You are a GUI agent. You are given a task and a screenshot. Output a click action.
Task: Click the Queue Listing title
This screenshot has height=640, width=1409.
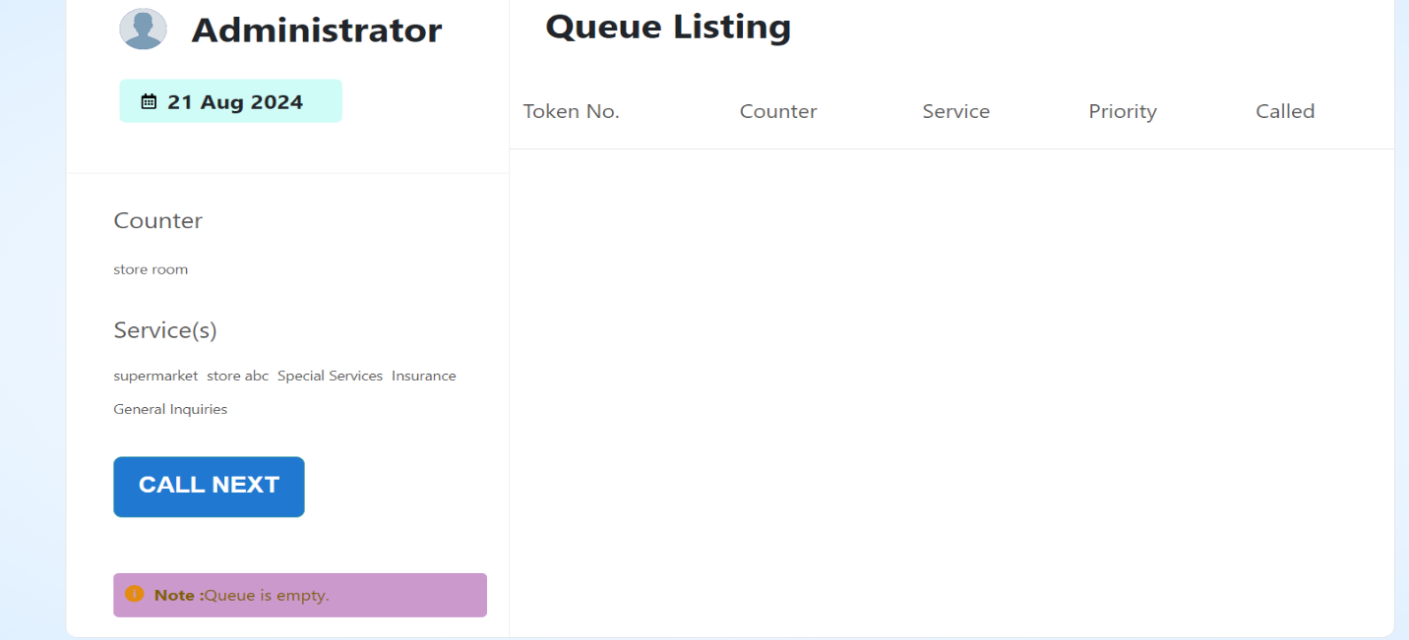click(x=668, y=27)
